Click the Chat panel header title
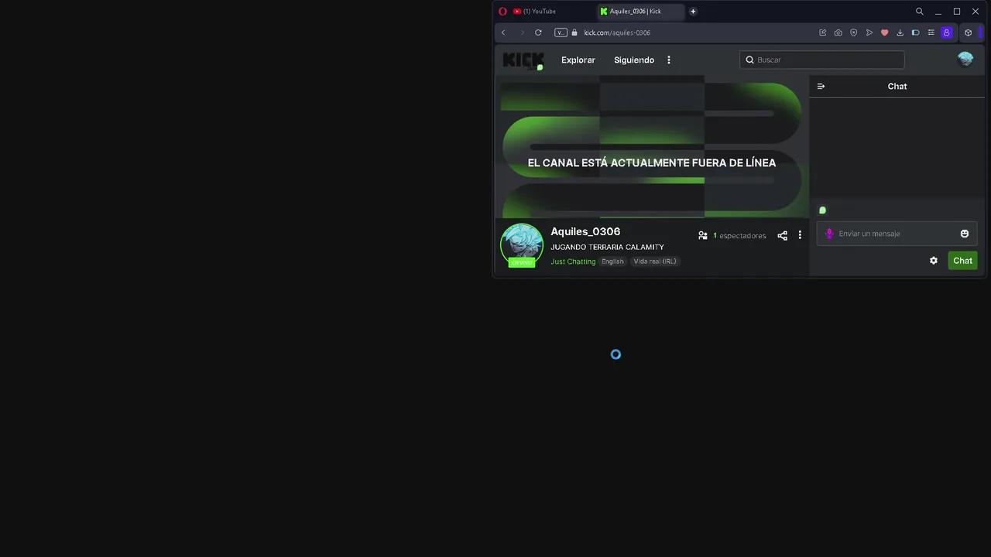The image size is (991, 557). 897,86
